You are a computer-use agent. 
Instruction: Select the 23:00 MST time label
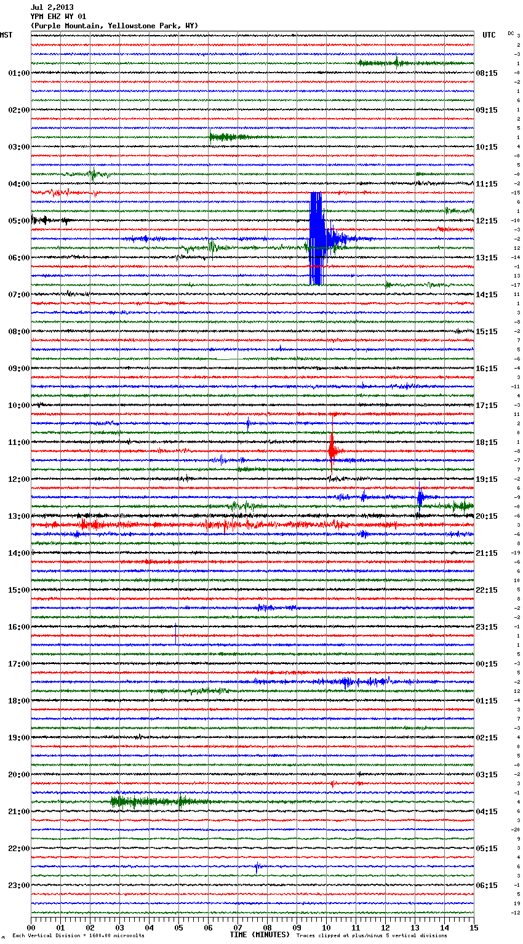click(x=19, y=886)
